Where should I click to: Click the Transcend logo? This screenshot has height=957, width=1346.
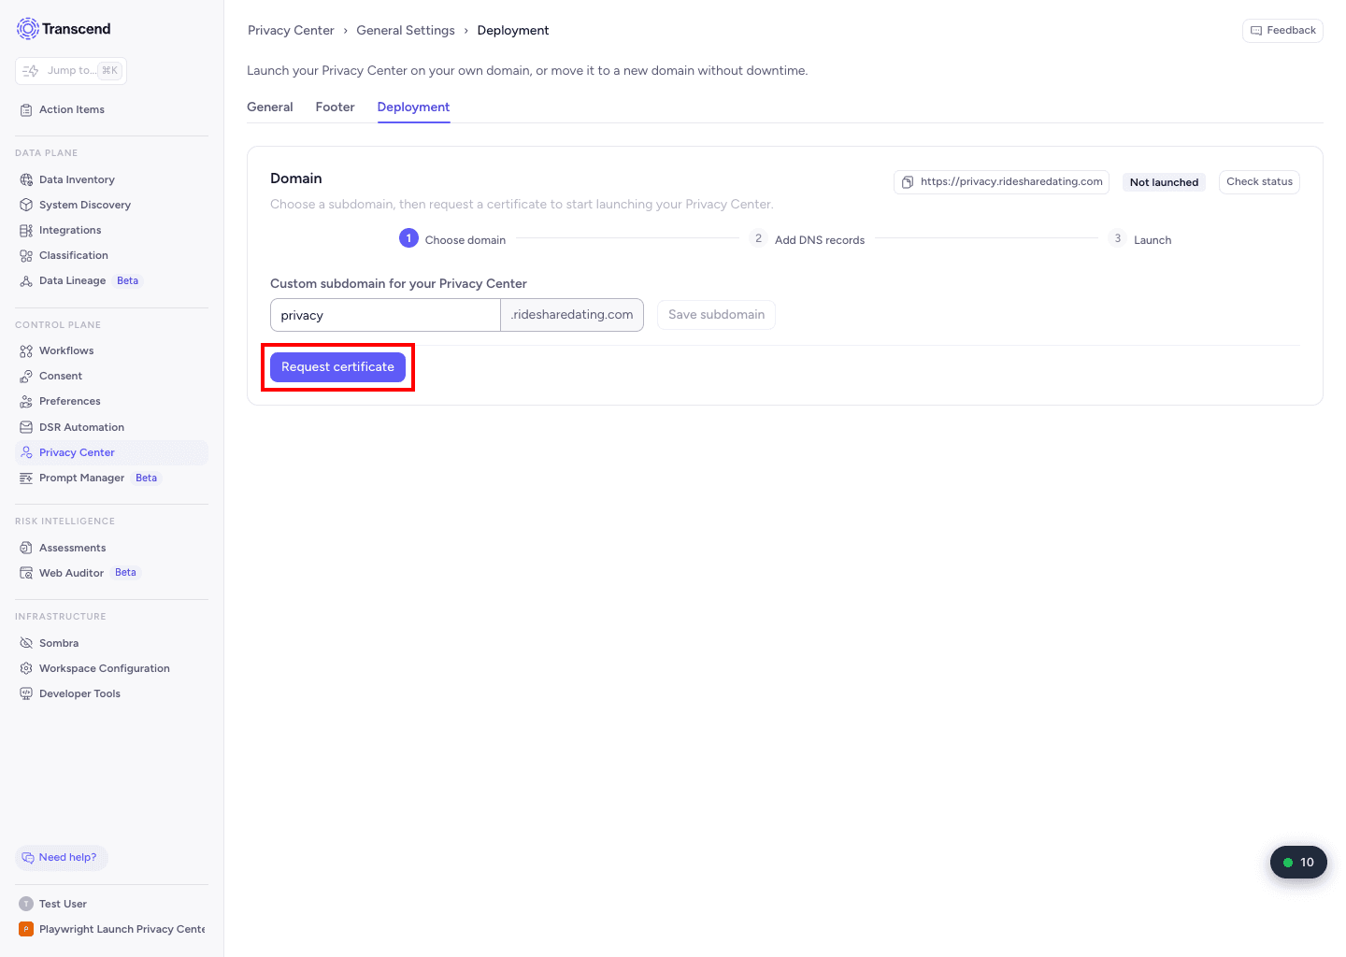click(64, 29)
